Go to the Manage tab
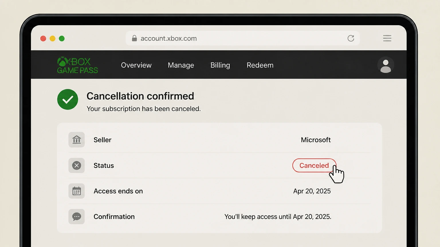 181,65
